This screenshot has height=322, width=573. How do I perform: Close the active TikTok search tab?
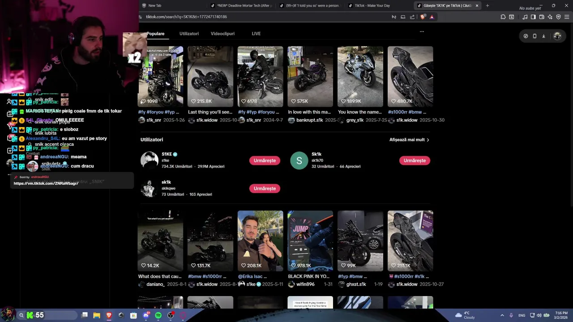477,5
